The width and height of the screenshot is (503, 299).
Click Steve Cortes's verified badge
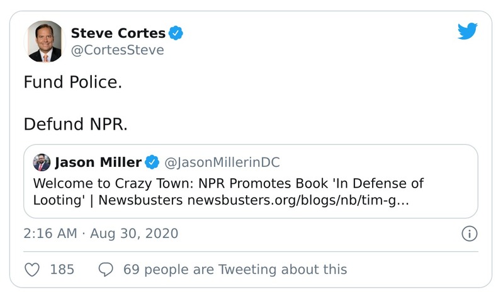point(177,33)
